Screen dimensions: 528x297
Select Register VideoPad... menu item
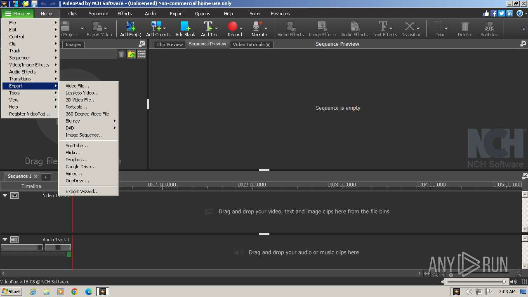coord(30,114)
